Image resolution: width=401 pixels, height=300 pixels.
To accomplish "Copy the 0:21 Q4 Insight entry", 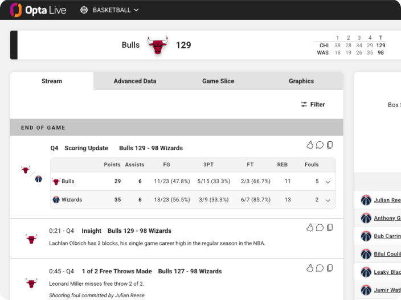I will click(x=330, y=228).
